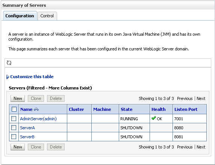Check the ServerA row checkbox

click(x=14, y=128)
